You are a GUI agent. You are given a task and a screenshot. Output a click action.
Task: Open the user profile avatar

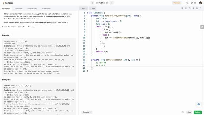click(200, 3)
